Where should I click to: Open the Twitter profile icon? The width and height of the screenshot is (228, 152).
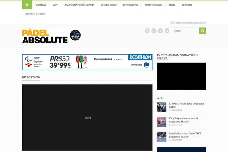click(x=160, y=31)
